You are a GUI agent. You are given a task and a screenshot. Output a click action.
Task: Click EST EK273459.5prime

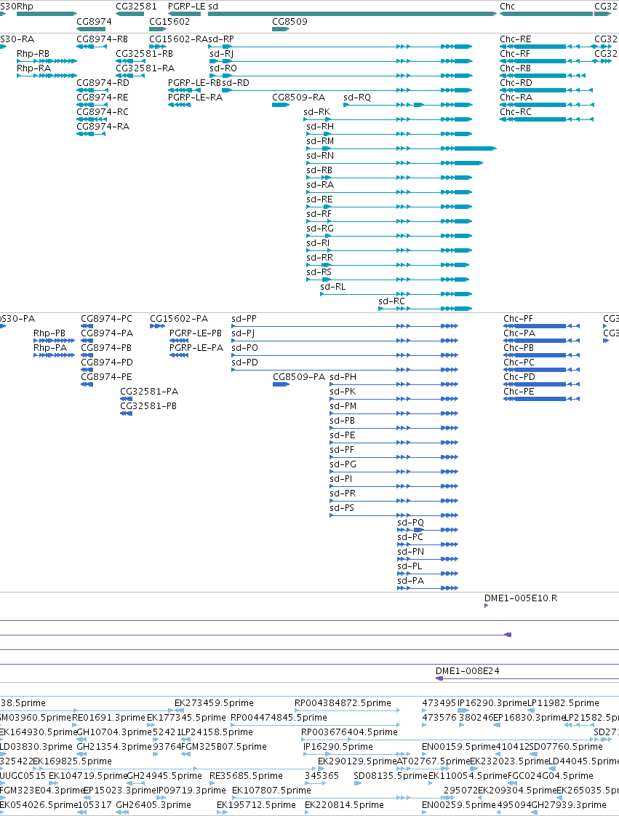pyautogui.click(x=214, y=703)
